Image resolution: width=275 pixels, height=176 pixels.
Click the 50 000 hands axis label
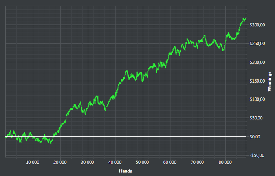[142, 162]
